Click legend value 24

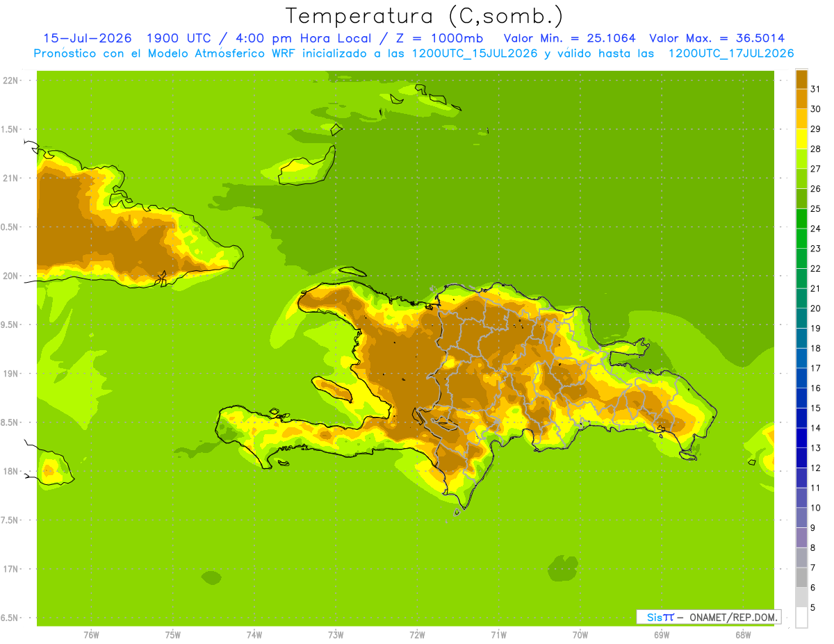pos(816,229)
